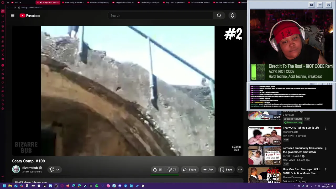Open the 23:28 members only video thumbnail
Screen dimensions: 336x189
point(265,115)
